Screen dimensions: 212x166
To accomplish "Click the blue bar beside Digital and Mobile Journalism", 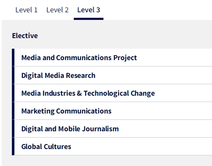I will point(13,129).
